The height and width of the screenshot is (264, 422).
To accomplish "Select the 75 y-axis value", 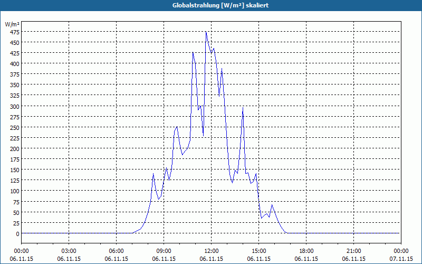I will [x=16, y=202].
